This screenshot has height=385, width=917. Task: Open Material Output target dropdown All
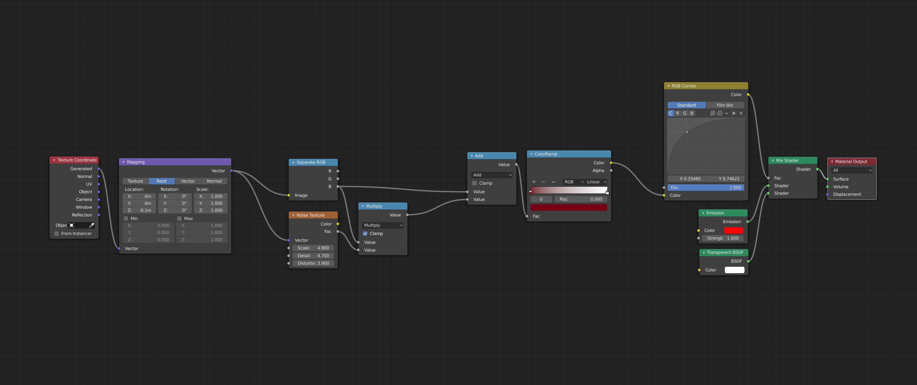click(x=852, y=170)
